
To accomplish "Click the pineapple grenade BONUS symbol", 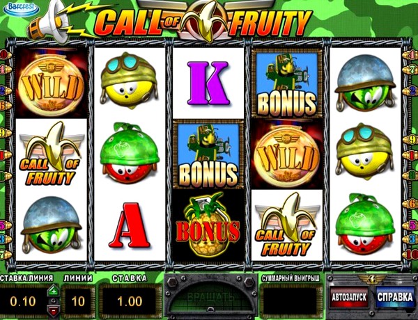I will point(208,226).
